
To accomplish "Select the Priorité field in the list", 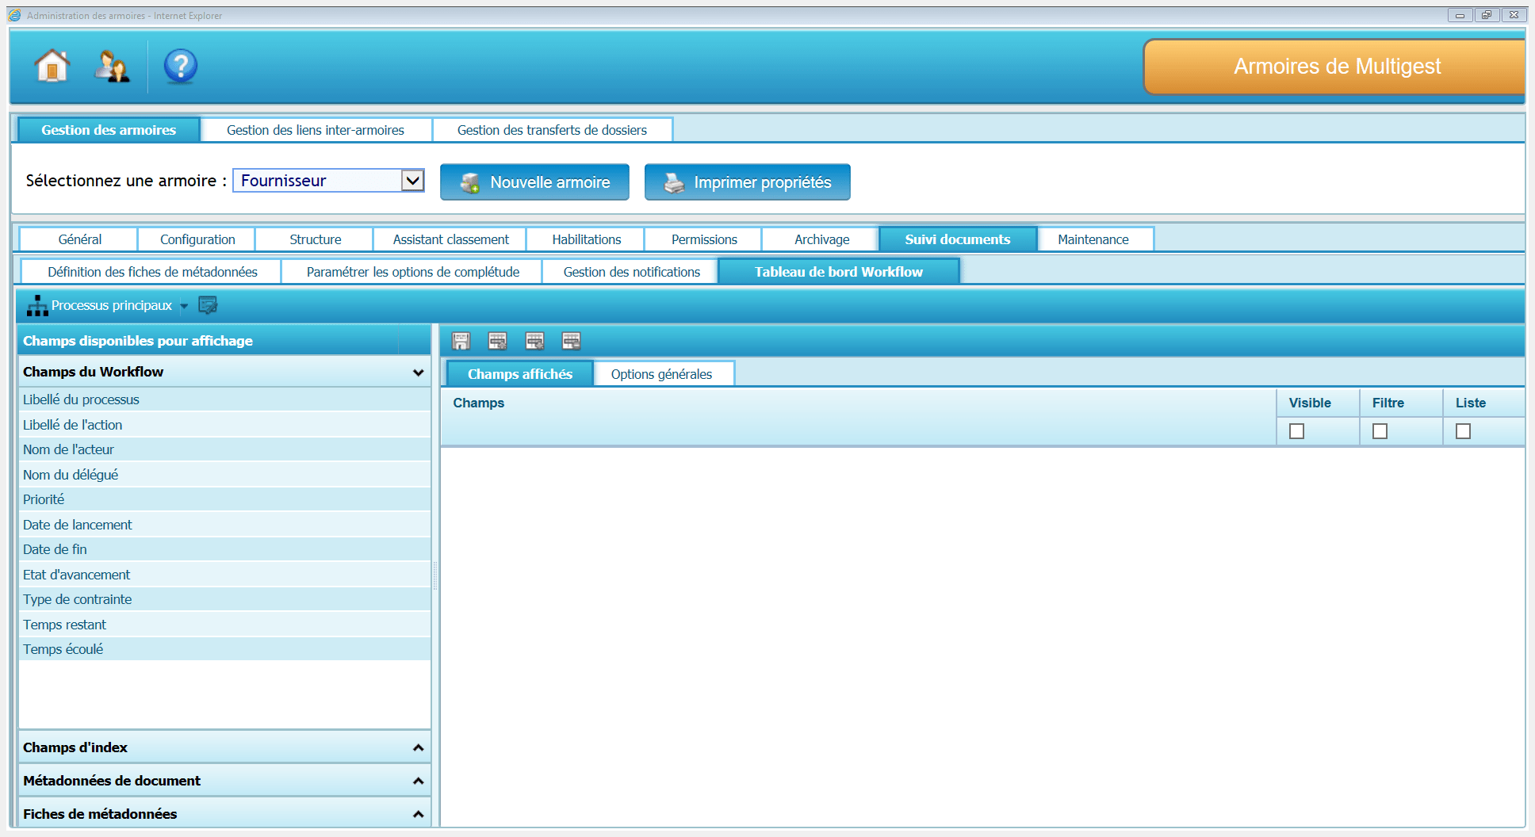I will 44,499.
